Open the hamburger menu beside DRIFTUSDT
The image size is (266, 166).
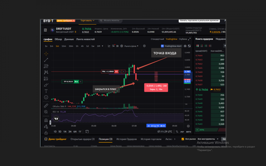point(45,30)
